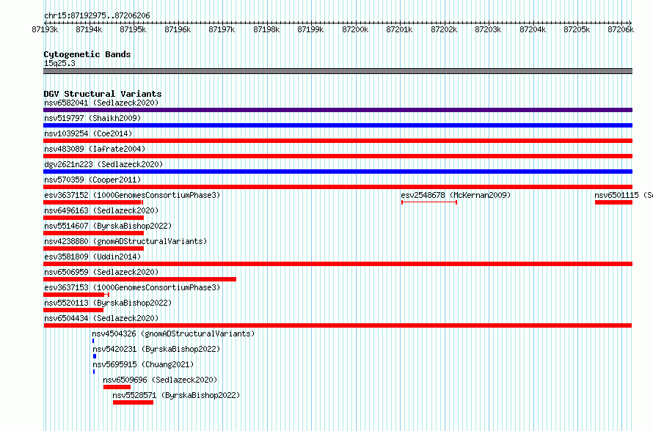This screenshot has width=653, height=431.
Task: Open variant esv2548678 (McKernan2009) label
Action: (456, 195)
